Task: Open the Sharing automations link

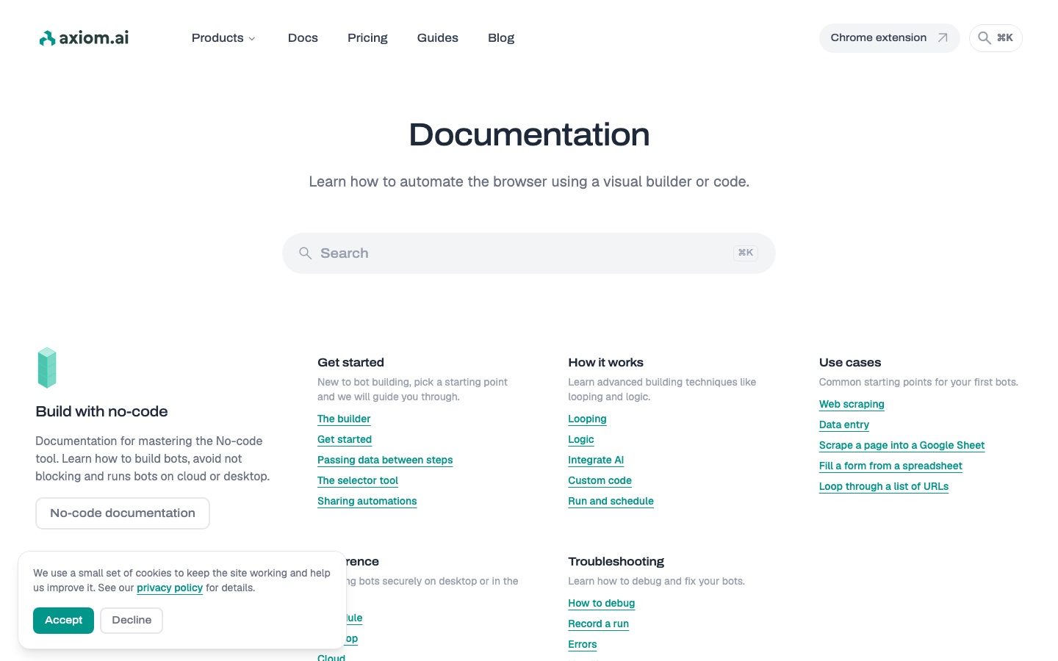Action: pyautogui.click(x=367, y=501)
